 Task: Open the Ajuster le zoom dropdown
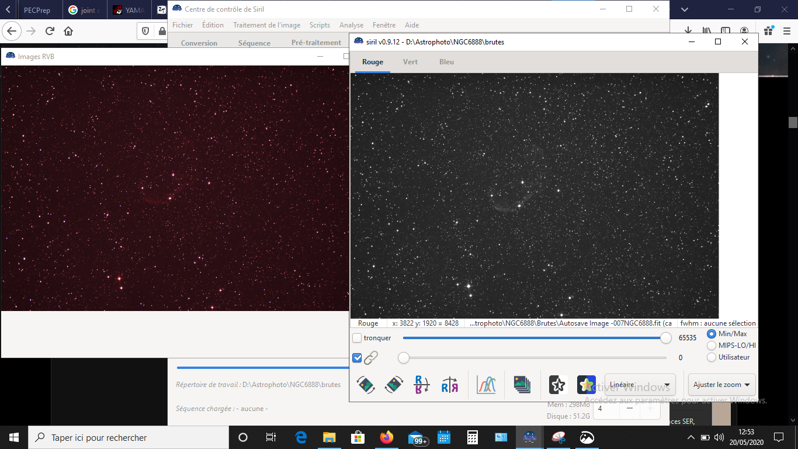722,385
